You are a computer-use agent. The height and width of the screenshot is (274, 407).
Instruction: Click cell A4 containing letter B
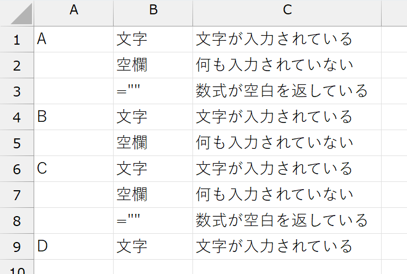click(x=73, y=117)
